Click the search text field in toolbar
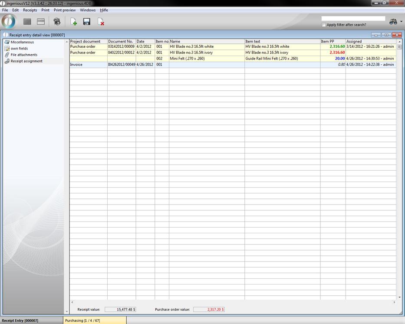 click(353, 19)
